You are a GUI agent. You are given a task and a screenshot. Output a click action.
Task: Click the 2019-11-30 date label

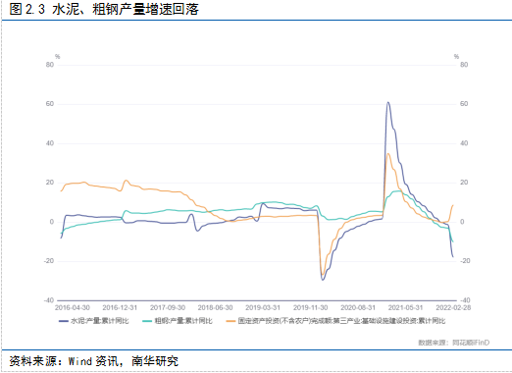click(311, 308)
